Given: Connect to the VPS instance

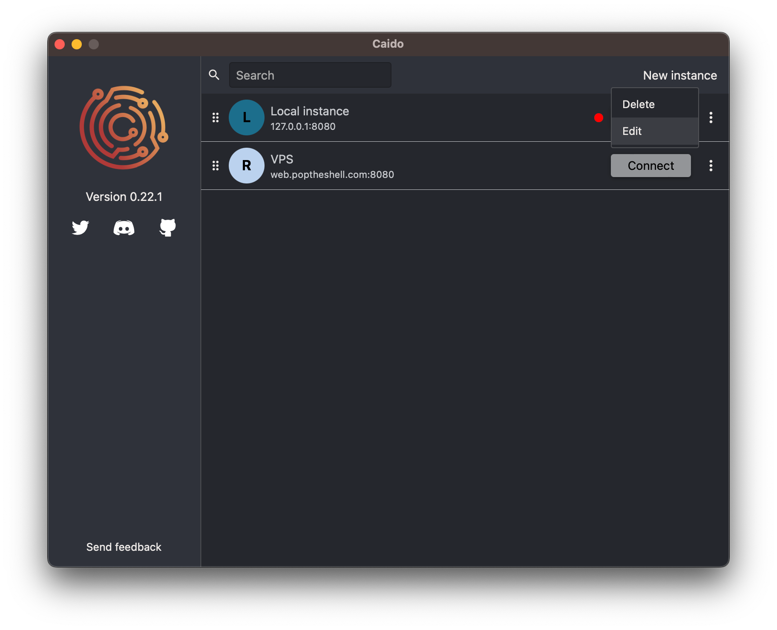Looking at the screenshot, I should pyautogui.click(x=651, y=166).
